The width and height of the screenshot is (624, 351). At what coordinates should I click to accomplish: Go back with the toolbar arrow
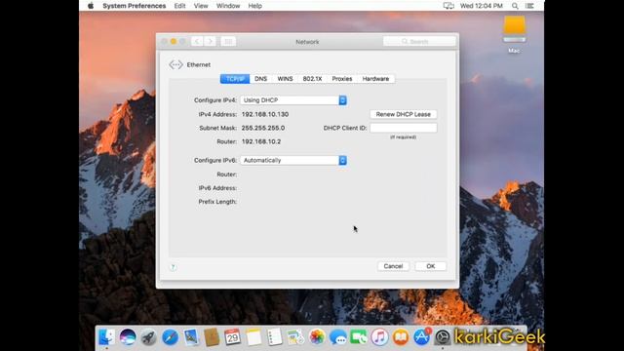click(197, 41)
